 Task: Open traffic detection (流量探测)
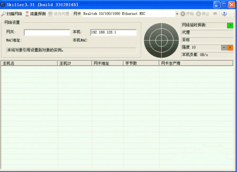(x=36, y=14)
